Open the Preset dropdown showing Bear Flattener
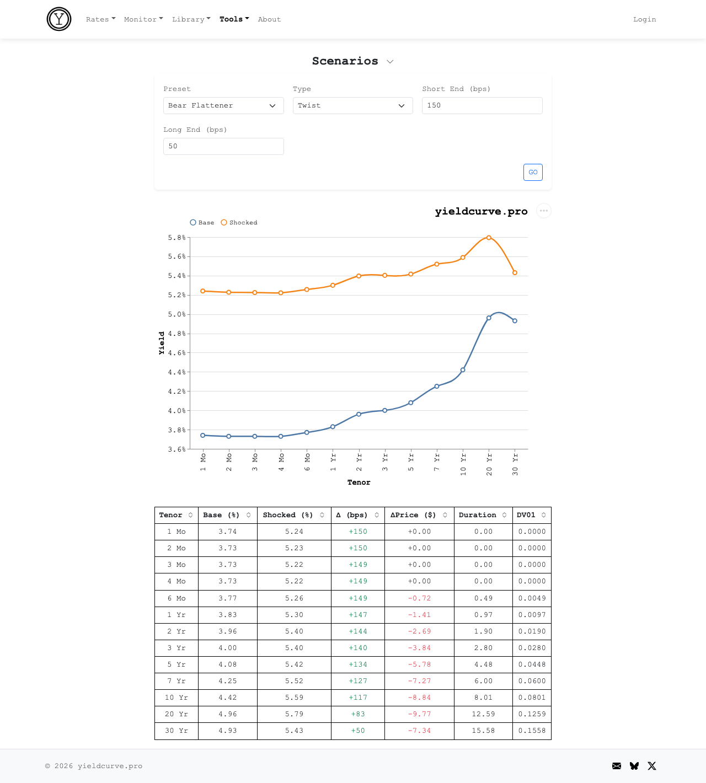 [223, 106]
